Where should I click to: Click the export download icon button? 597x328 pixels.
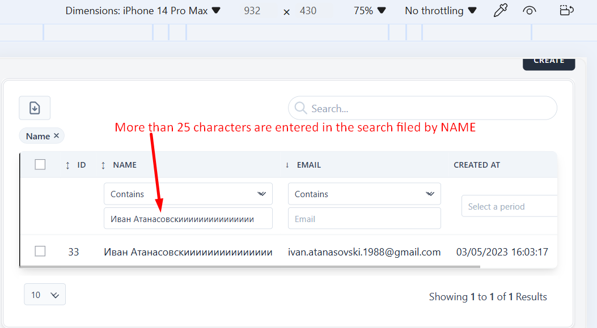click(35, 108)
